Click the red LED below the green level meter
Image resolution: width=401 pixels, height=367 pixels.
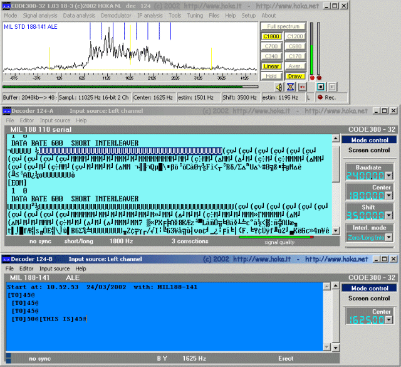(312, 78)
